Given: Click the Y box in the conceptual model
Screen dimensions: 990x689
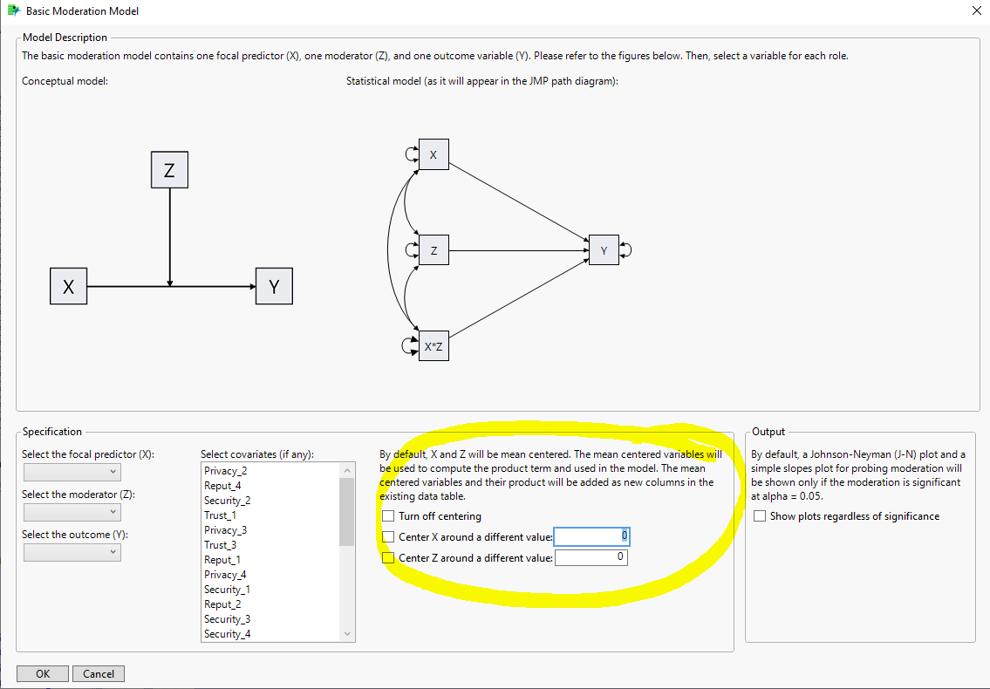Looking at the screenshot, I should (274, 285).
